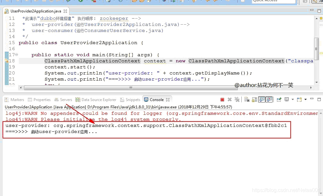Click the console vertical scroll up arrow
The image size is (323, 196).
[x=320, y=113]
